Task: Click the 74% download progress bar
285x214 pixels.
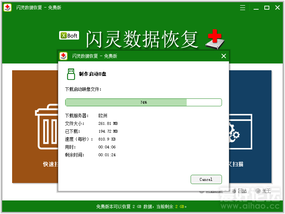Action: coord(144,102)
